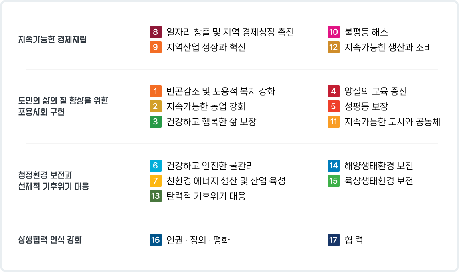459x272 pixels.
Task: Select the green number 3 icon
Action: [156, 122]
